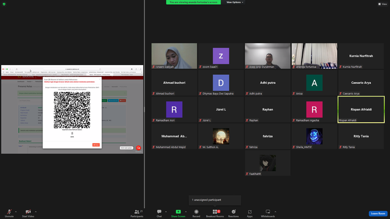Open the View Options dropdown

235,2
